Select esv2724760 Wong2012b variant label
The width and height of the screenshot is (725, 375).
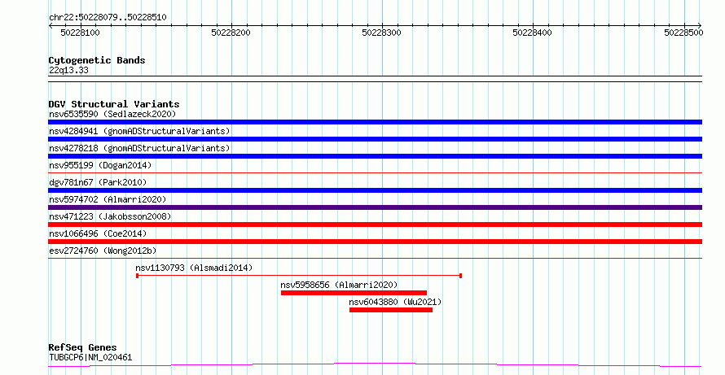pyautogui.click(x=103, y=251)
